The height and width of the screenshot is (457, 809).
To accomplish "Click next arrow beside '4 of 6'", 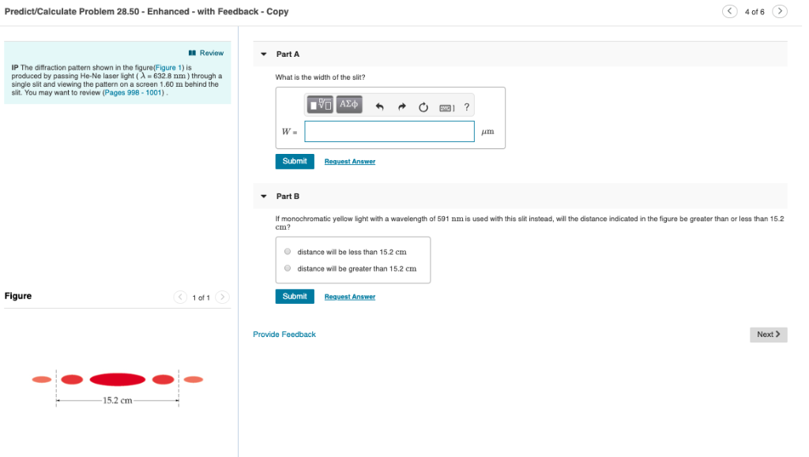I will point(779,12).
